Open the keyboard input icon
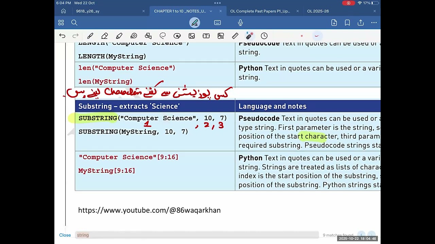This screenshot has width=435, height=244. (x=217, y=23)
